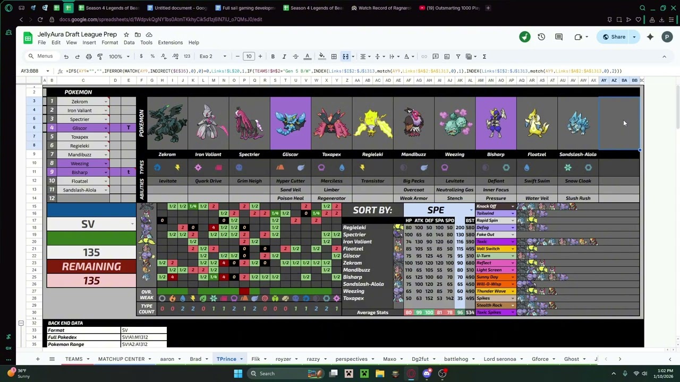680x382 pixels.
Task: Select the Regieleki sprite thumbnail
Action: (372, 123)
